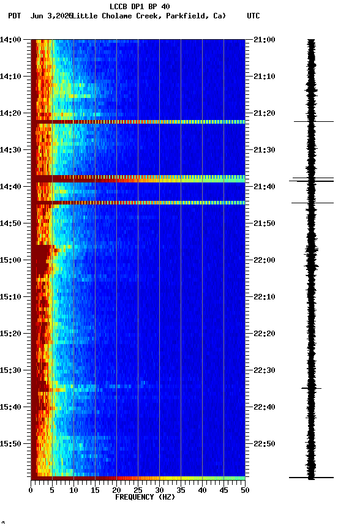Click the 15:20 PDT time label

[x=10, y=334]
